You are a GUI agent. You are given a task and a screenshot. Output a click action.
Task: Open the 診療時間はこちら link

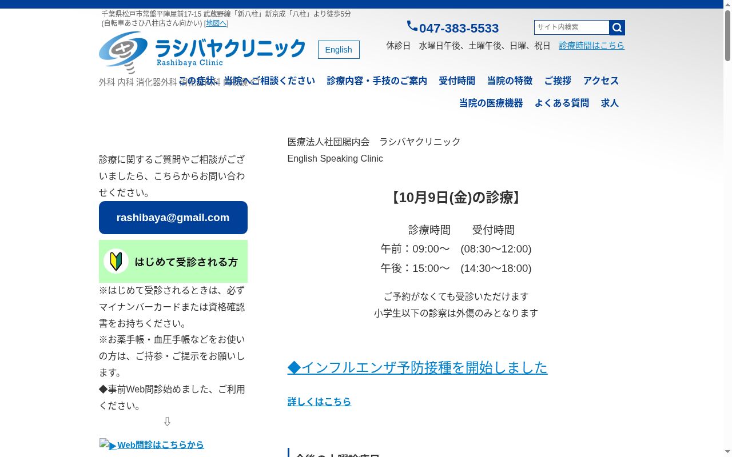[x=592, y=46]
